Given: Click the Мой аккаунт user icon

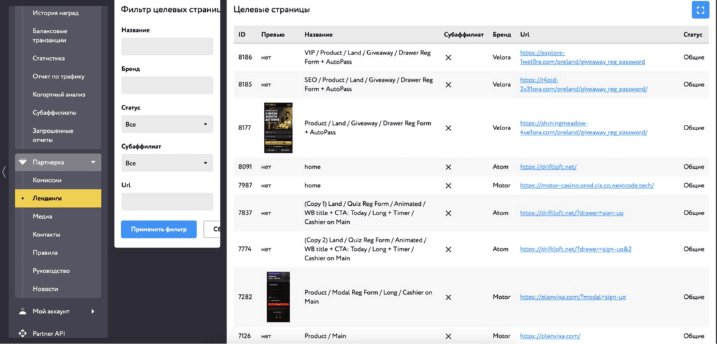Looking at the screenshot, I should [x=23, y=311].
